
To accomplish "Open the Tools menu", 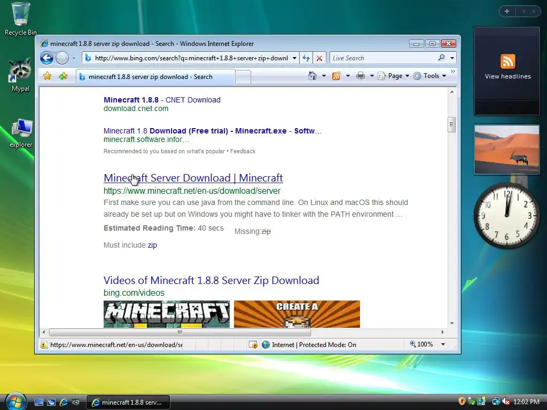I will click(x=430, y=76).
